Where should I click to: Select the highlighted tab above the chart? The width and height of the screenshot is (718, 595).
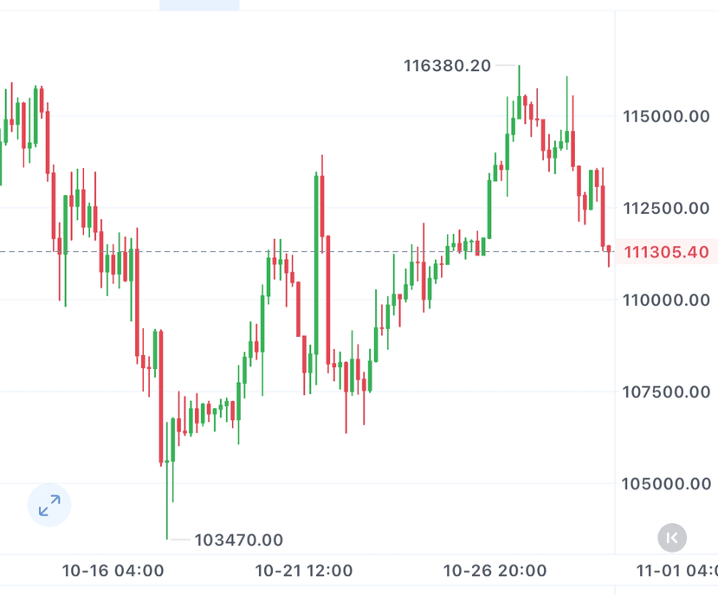[199, 5]
